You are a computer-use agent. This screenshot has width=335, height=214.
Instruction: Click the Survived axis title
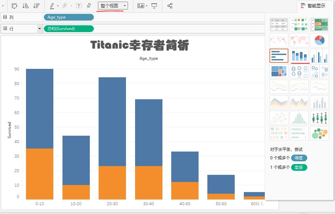9,130
